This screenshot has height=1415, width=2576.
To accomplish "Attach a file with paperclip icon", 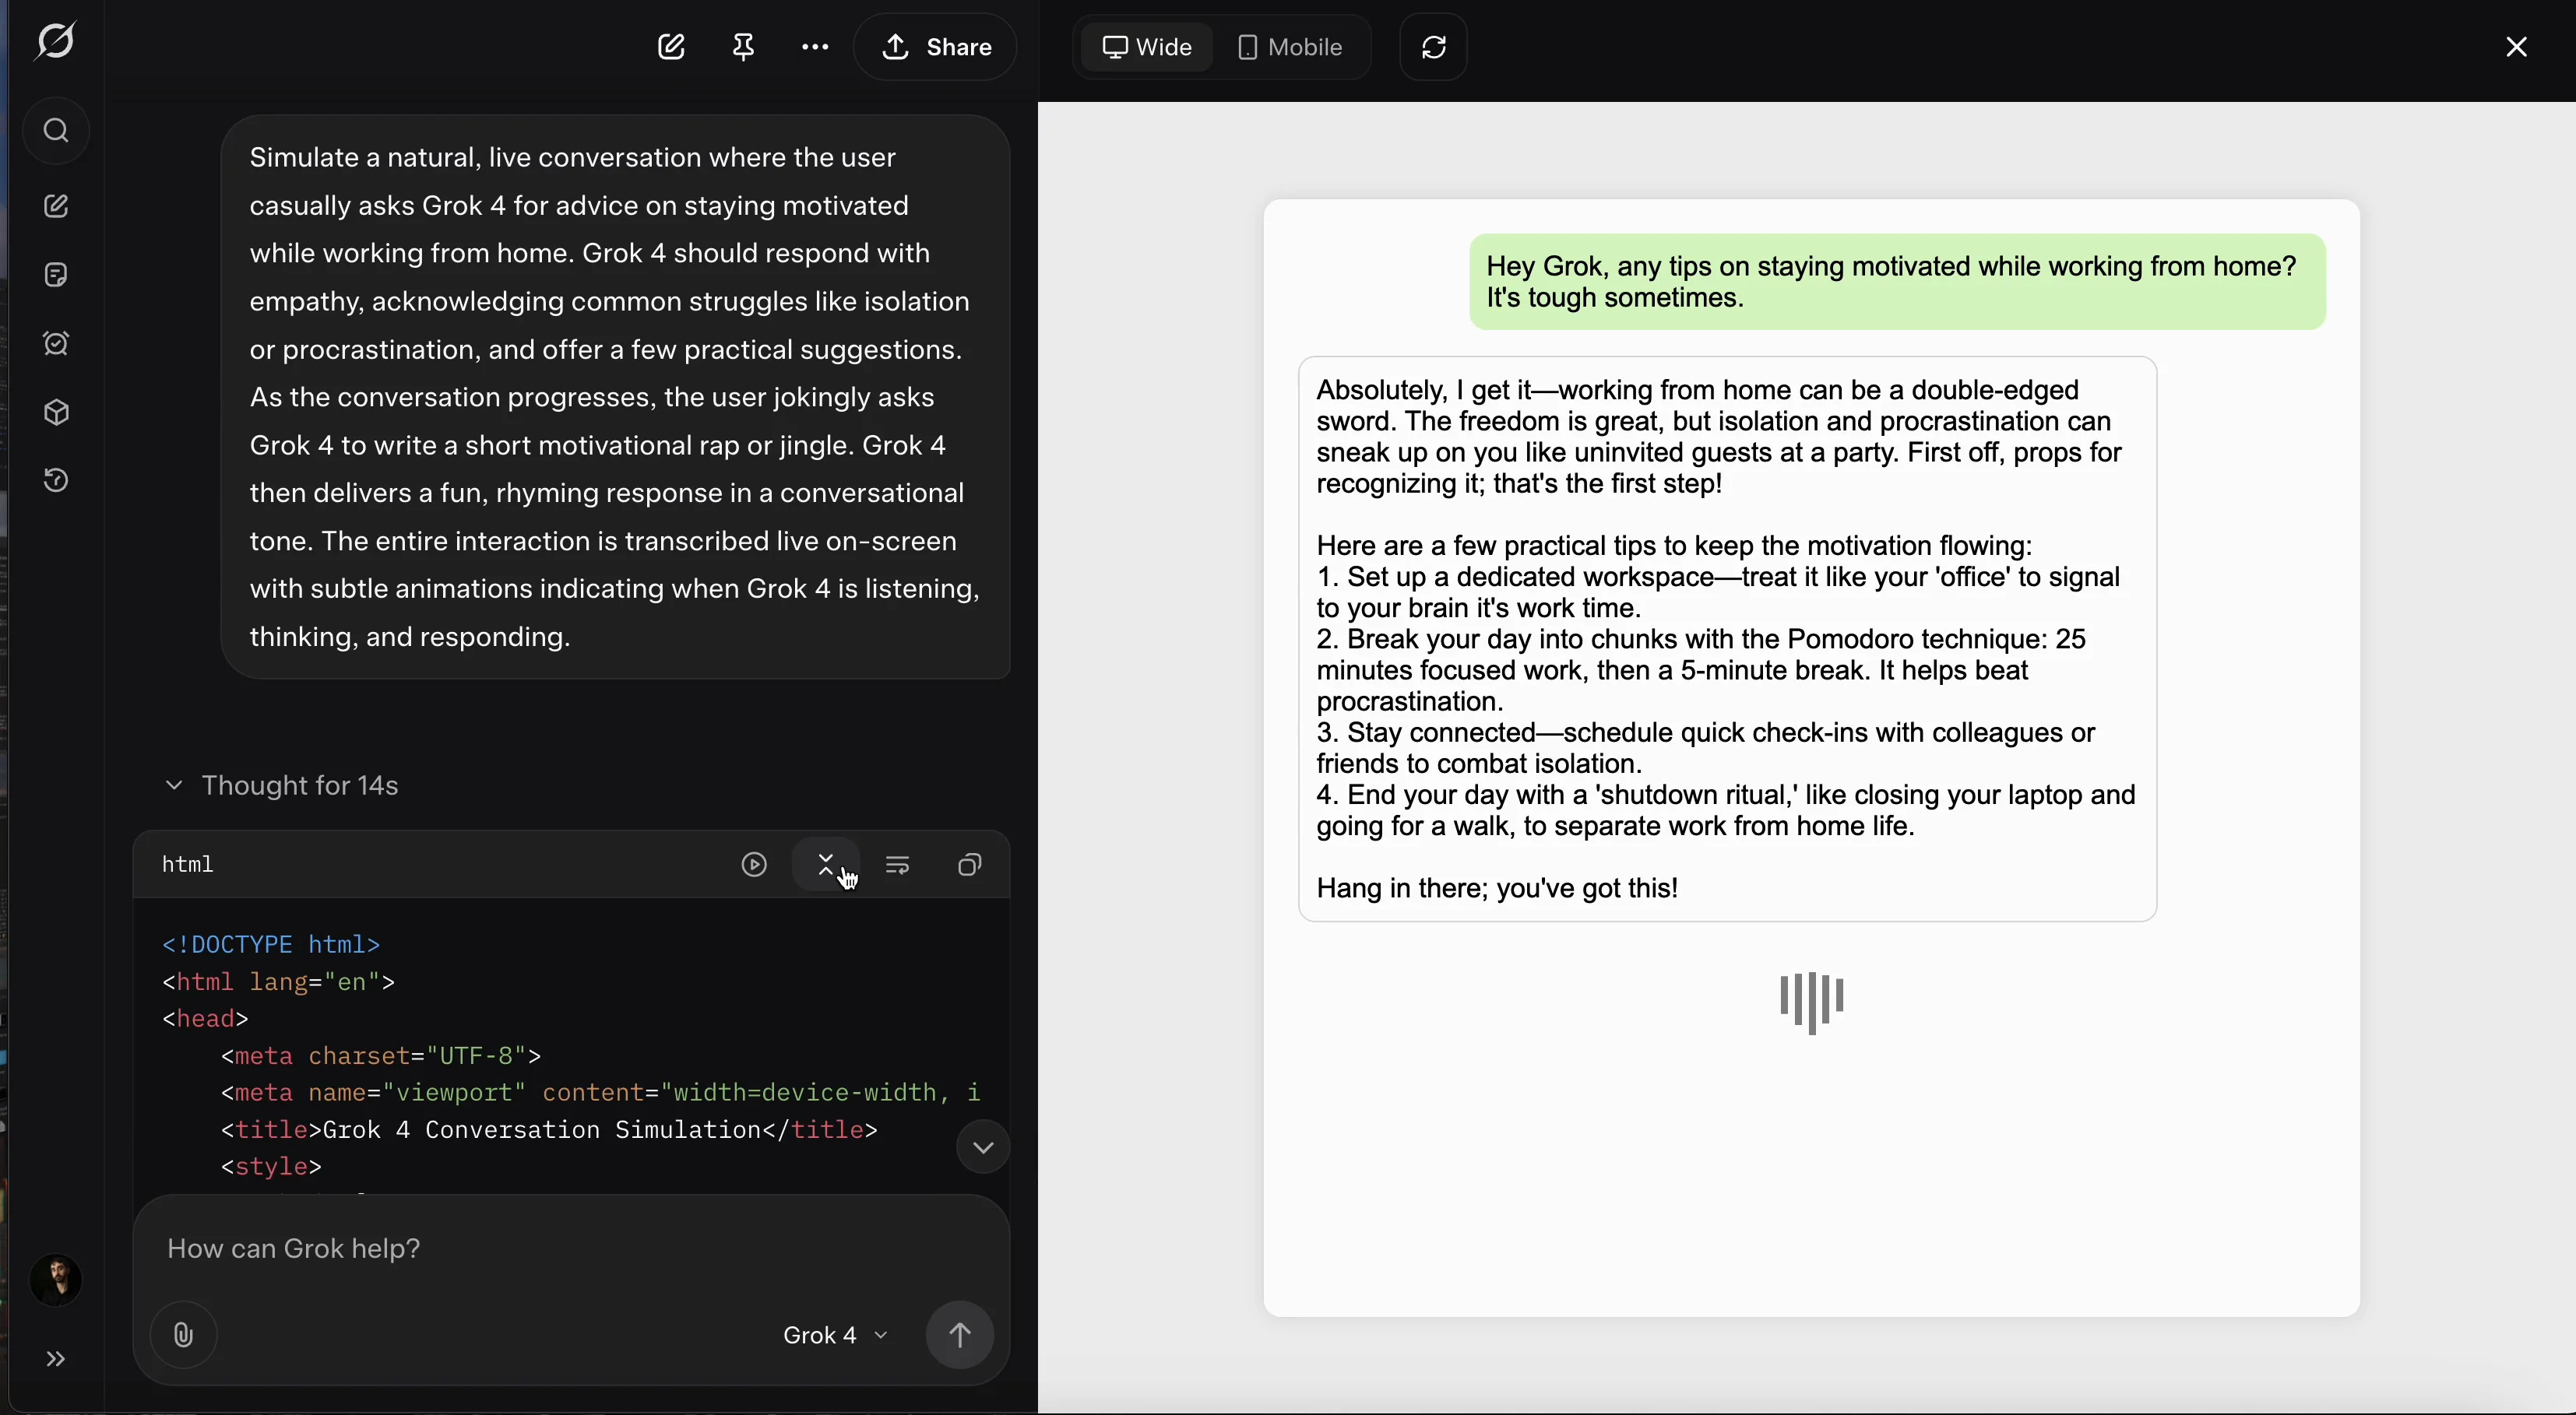I will point(183,1335).
